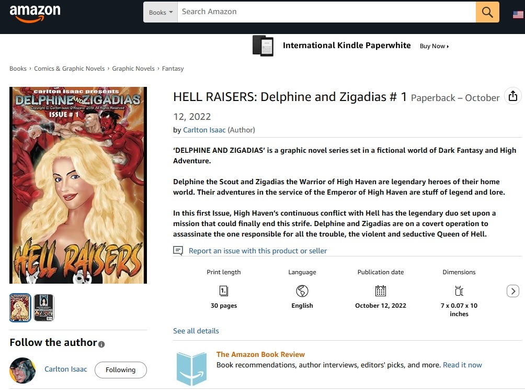The height and width of the screenshot is (392, 525).
Task: Expand more product details with right chevron
Action: click(512, 291)
